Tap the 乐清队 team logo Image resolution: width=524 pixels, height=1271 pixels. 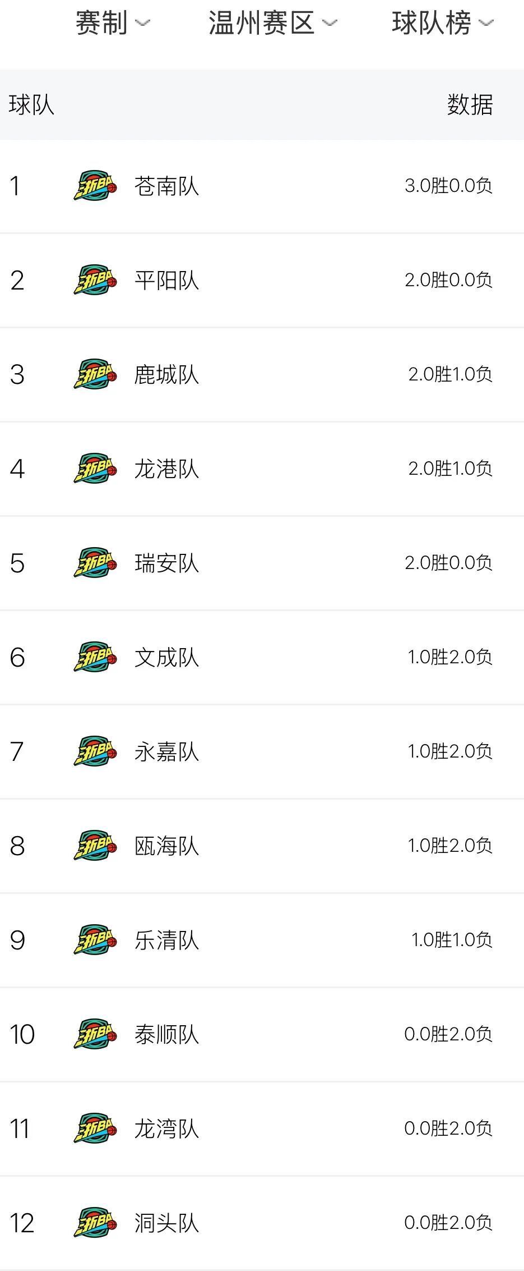pyautogui.click(x=95, y=940)
